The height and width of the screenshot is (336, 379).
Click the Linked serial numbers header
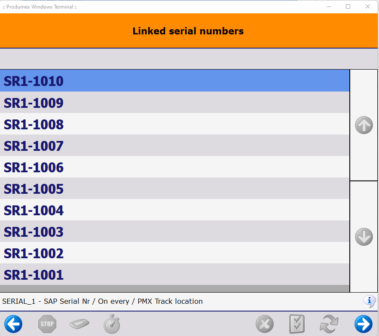pyautogui.click(x=188, y=31)
